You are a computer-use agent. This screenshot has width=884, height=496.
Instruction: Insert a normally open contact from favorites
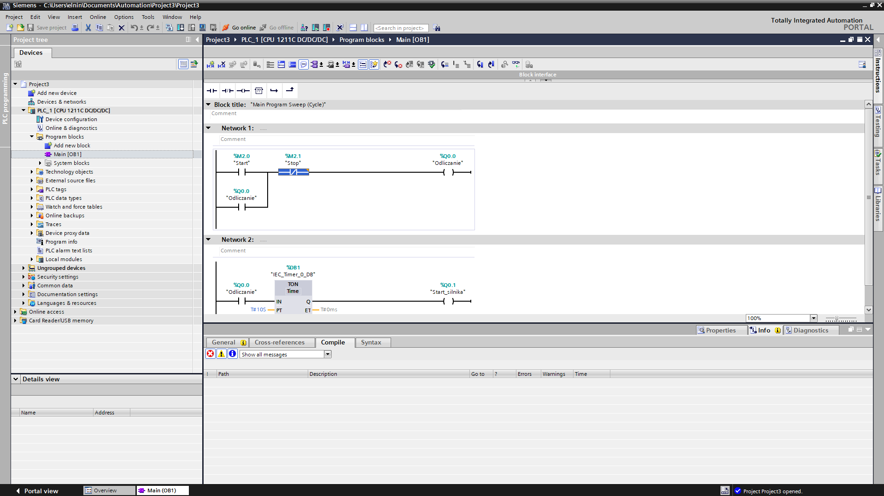point(211,90)
